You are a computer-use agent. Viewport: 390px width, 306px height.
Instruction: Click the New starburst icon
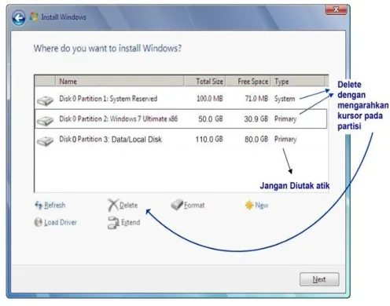(x=249, y=206)
